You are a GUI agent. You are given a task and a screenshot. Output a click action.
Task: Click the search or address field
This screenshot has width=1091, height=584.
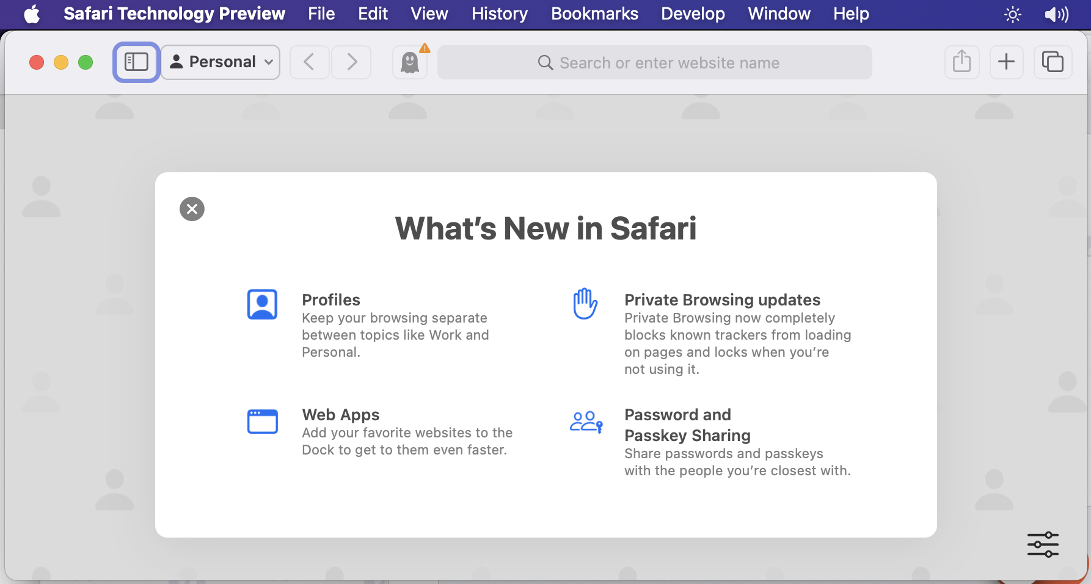tap(654, 62)
